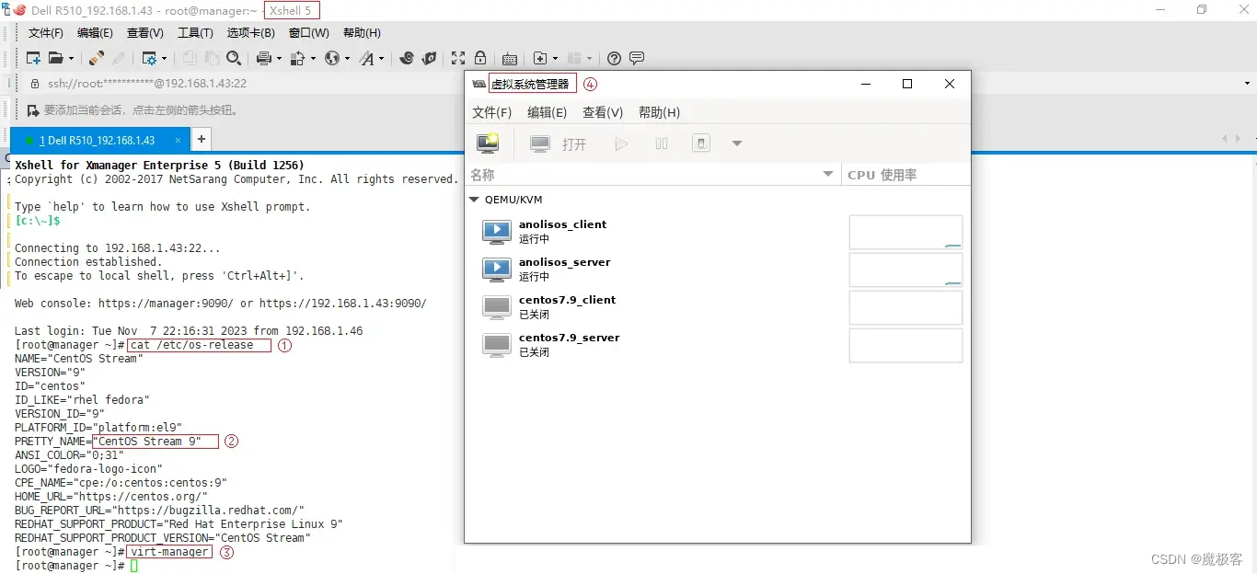
Task: Click the ssh://root address field
Action: [x=147, y=84]
